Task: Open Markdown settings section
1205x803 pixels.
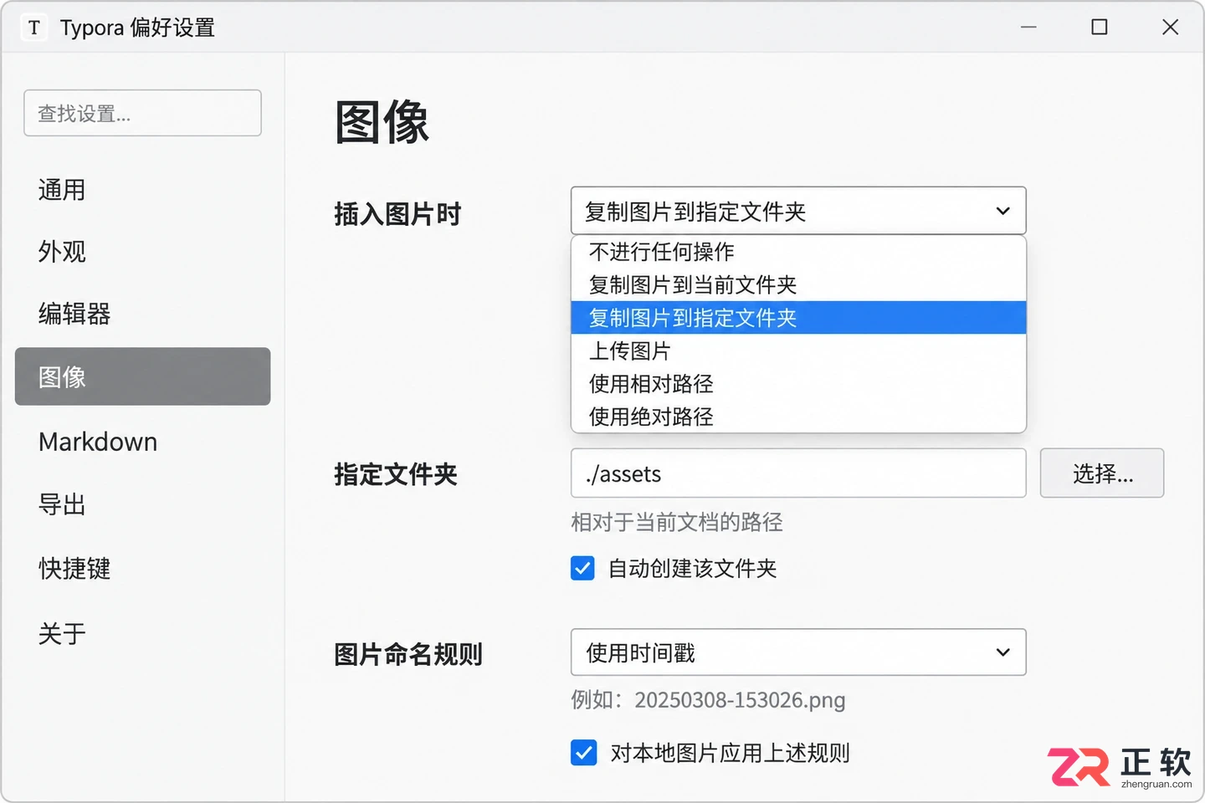Action: (142, 442)
